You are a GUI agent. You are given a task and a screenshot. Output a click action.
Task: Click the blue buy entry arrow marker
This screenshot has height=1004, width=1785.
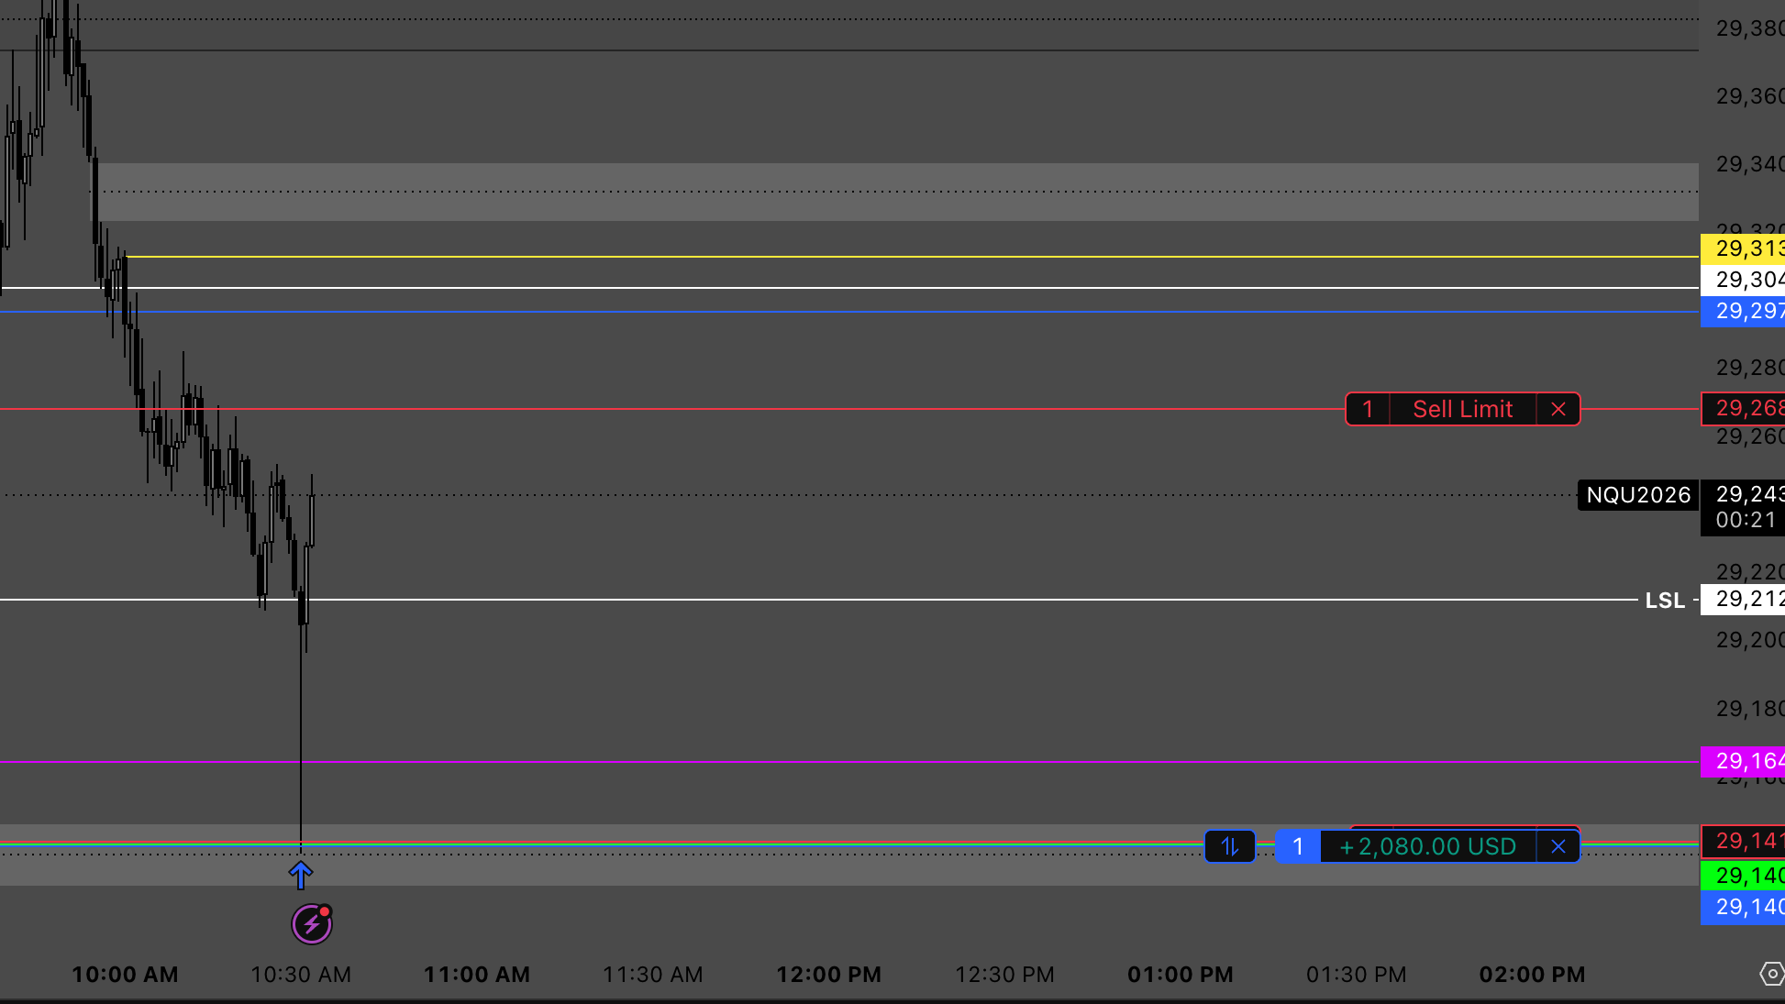pyautogui.click(x=301, y=875)
